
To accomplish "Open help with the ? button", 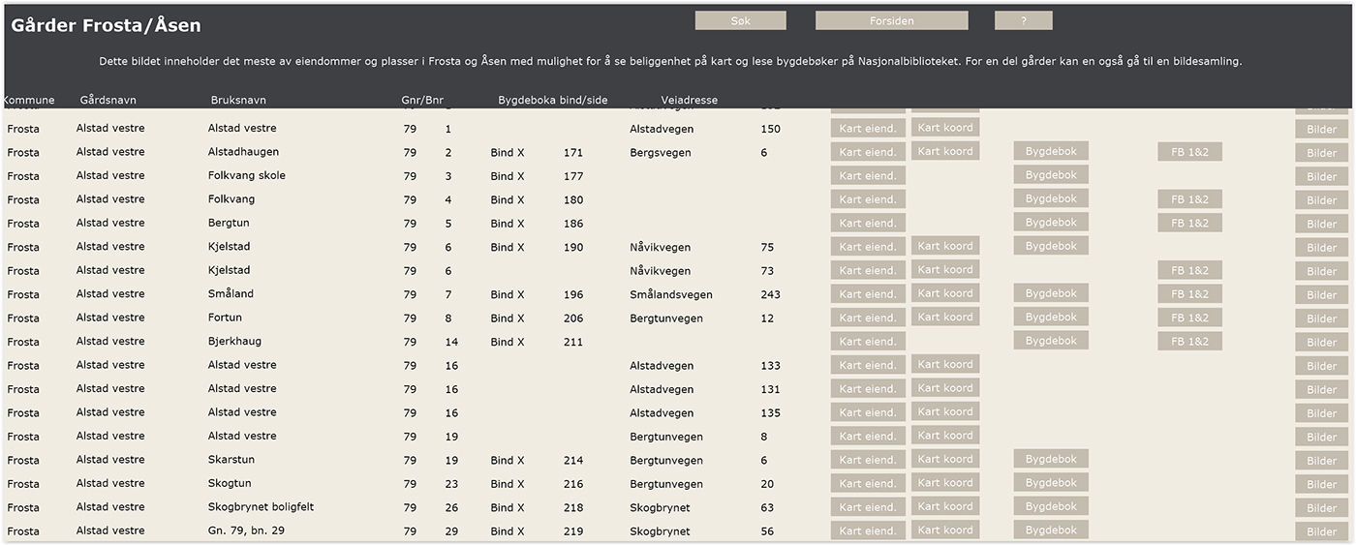I will tap(1023, 20).
